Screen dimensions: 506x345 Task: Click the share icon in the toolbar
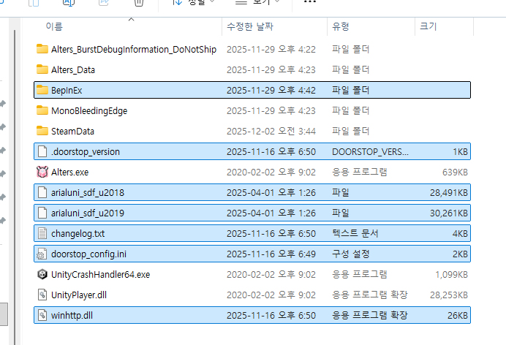(103, 2)
